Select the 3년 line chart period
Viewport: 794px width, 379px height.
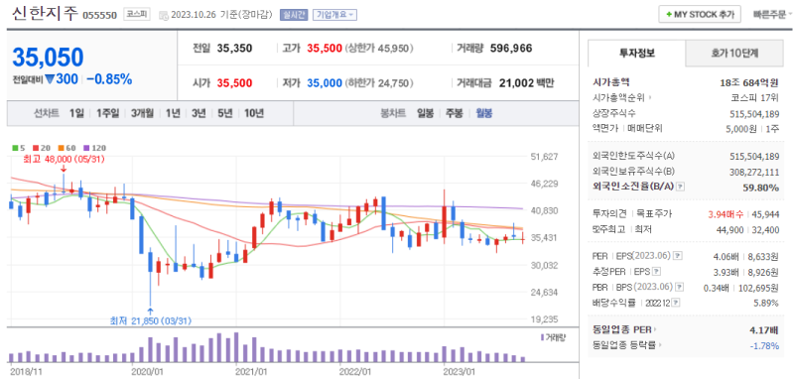[x=198, y=113]
